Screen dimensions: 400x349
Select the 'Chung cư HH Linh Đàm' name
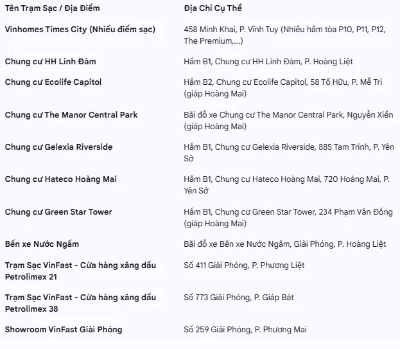click(50, 62)
